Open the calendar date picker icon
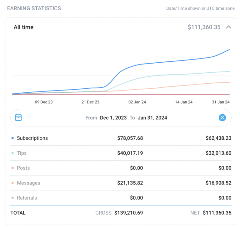 click(18, 117)
